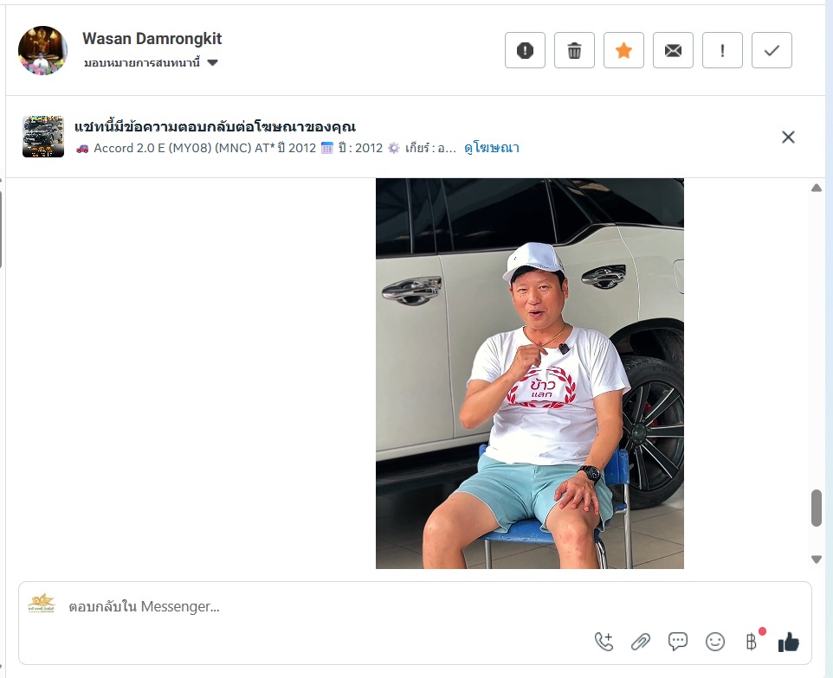Image resolution: width=833 pixels, height=678 pixels.
Task: Open payment request baht icon
Action: [x=752, y=642]
